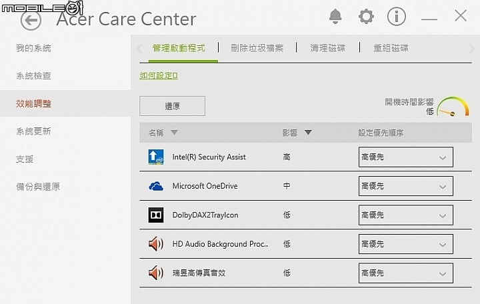Select Intel Security Assist app icon
Screen dimensions: 480x304
[x=156, y=157]
